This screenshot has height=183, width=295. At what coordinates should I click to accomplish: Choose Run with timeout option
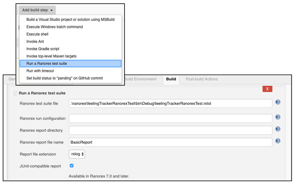coord(70,71)
